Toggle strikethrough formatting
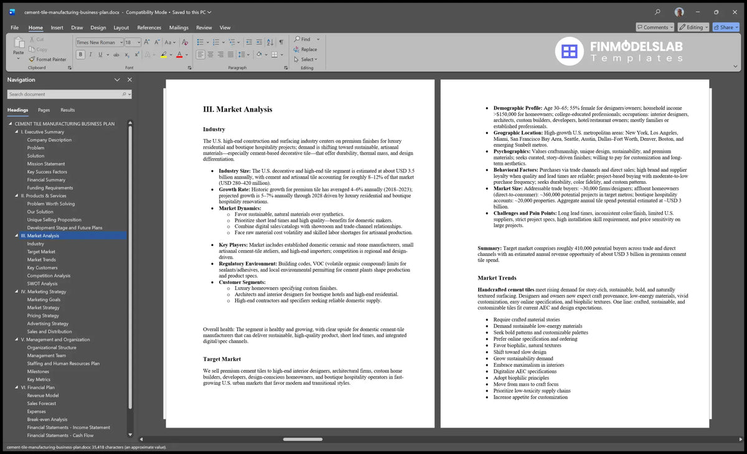 [x=117, y=55]
